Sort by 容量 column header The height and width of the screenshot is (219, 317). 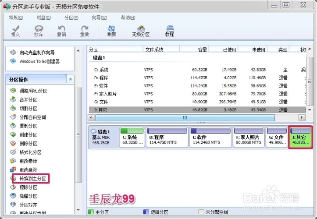pos(194,49)
